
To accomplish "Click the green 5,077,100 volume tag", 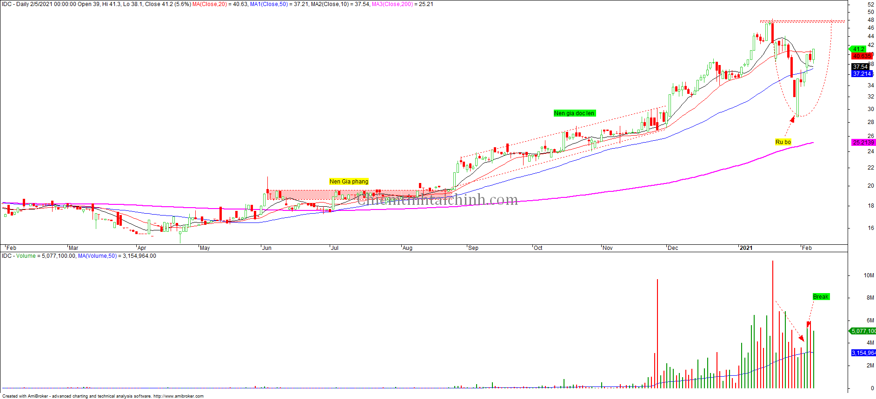I will tap(863, 331).
